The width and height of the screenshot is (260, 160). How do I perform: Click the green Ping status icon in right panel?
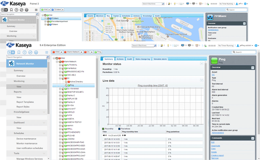[214, 61]
